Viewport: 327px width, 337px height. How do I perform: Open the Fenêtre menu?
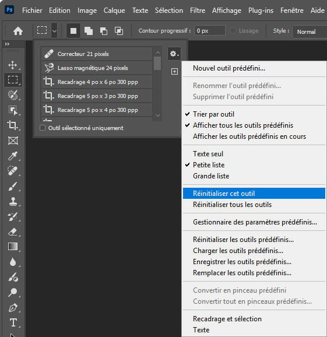coord(292,10)
